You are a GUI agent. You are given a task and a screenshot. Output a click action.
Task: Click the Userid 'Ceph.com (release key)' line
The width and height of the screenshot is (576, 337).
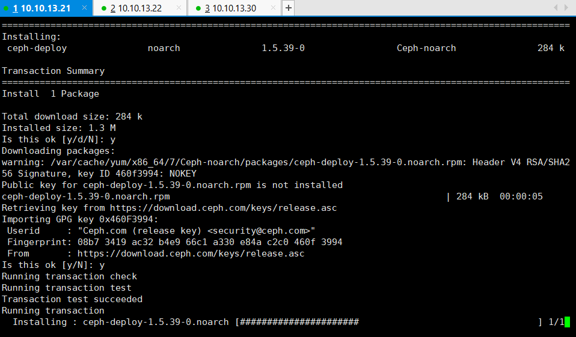161,231
